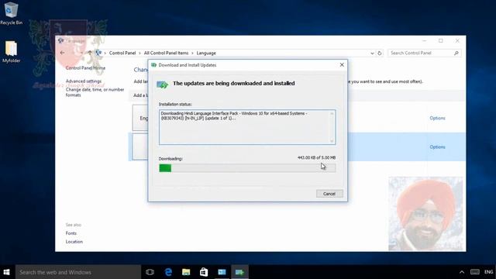Open Change date, time, or number formats
496x279 pixels.
tap(95, 92)
